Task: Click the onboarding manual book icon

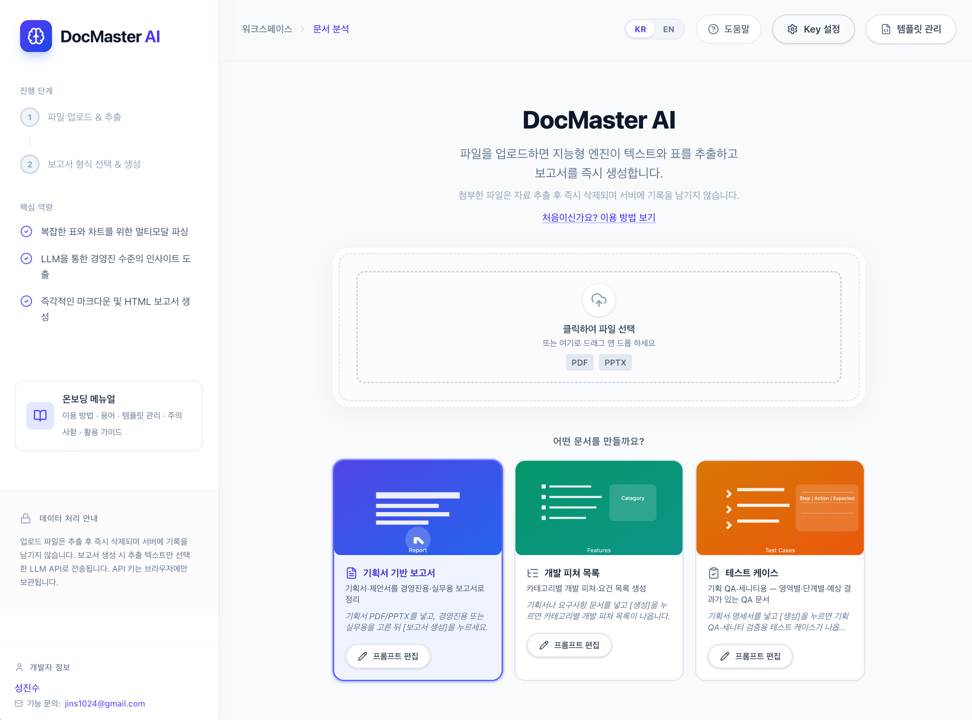Action: tap(40, 415)
